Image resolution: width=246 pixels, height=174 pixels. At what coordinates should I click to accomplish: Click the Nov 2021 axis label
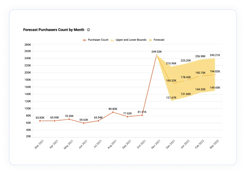click(x=156, y=144)
